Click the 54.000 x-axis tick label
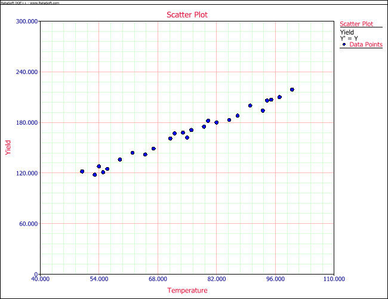 [x=99, y=279]
